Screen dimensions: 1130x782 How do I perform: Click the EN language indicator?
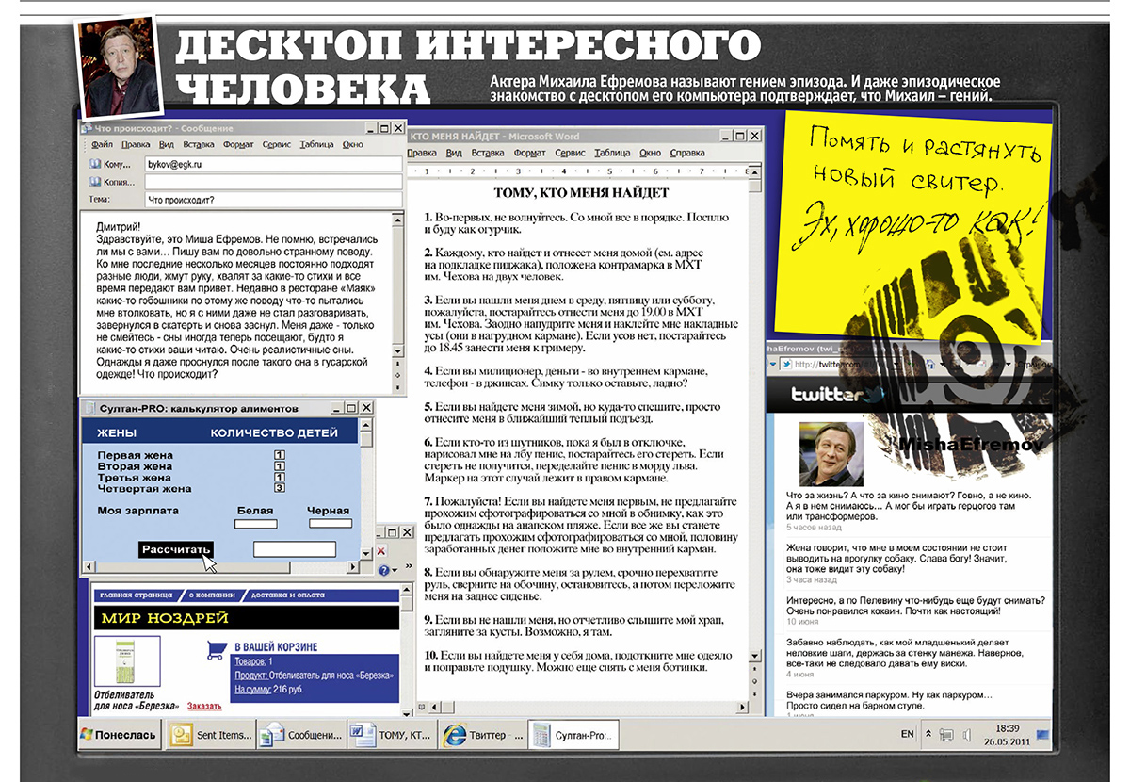pos(906,734)
